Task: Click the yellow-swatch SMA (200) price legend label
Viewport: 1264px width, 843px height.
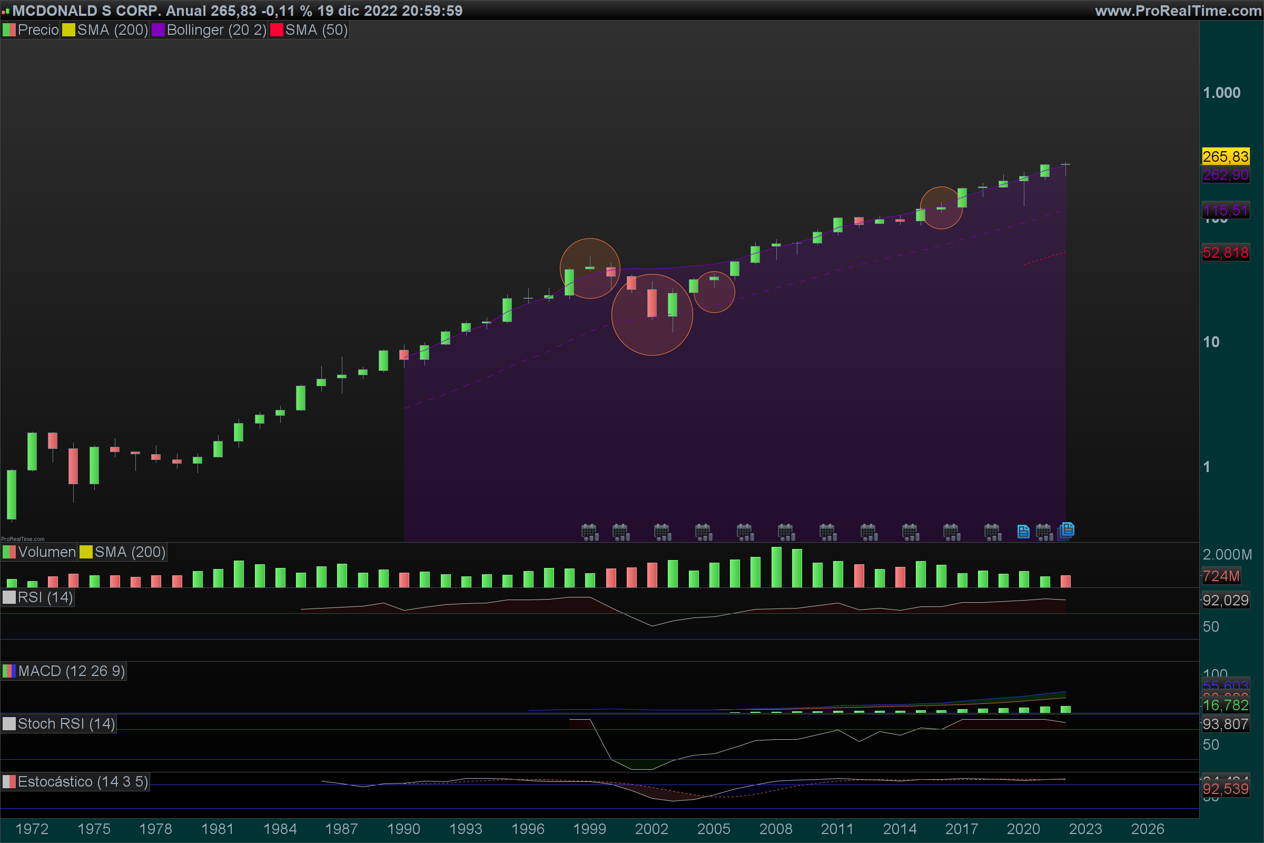Action: point(112,30)
